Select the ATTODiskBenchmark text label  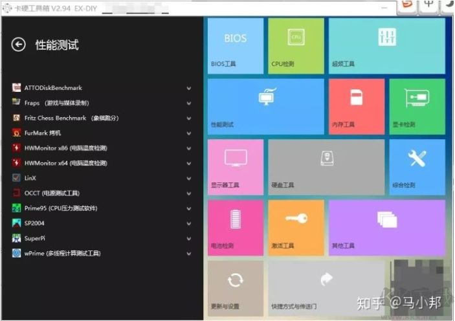[x=53, y=87]
